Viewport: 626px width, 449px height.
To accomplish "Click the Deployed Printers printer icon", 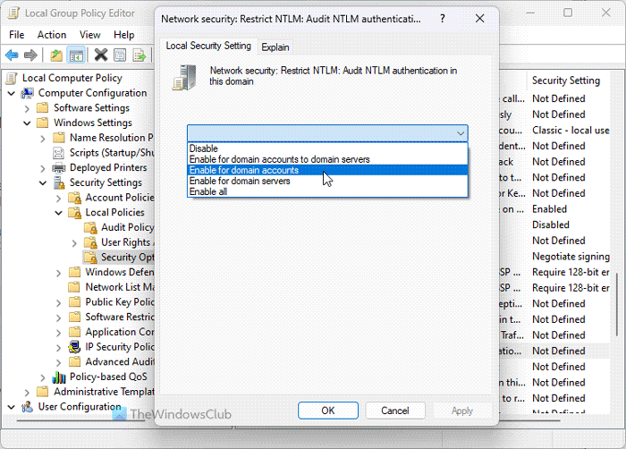I will (59, 167).
